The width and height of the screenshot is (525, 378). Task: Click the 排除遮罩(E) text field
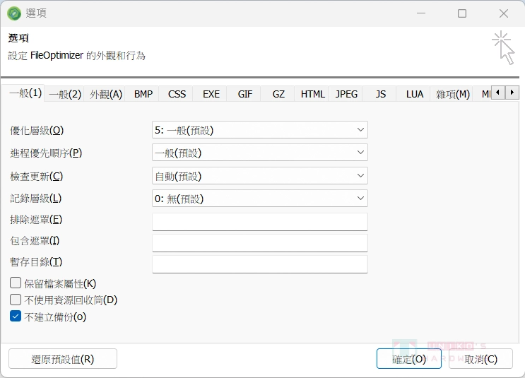259,222
